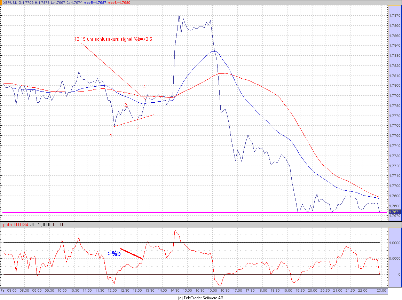Click the 1,7810 price axis label

click(395, 76)
